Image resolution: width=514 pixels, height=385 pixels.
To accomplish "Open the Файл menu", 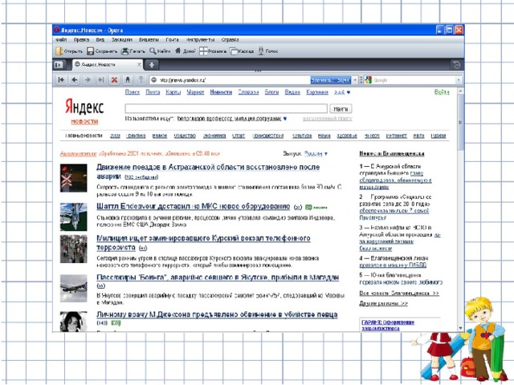I will (61, 39).
